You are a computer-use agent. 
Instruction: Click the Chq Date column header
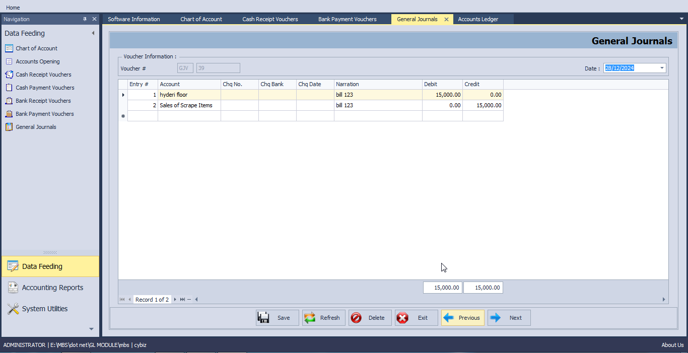click(x=315, y=84)
